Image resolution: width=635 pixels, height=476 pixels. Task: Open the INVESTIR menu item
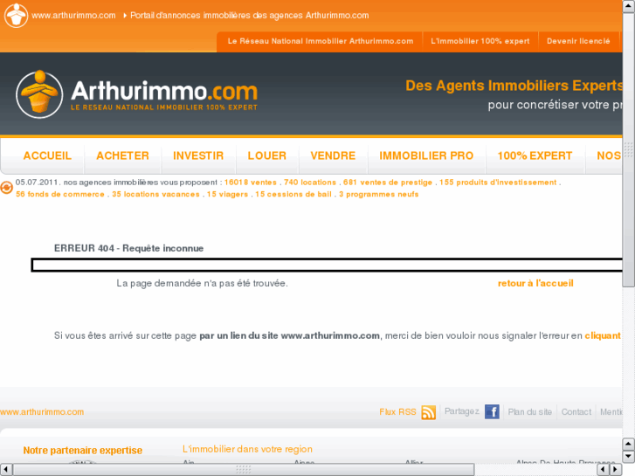(198, 156)
